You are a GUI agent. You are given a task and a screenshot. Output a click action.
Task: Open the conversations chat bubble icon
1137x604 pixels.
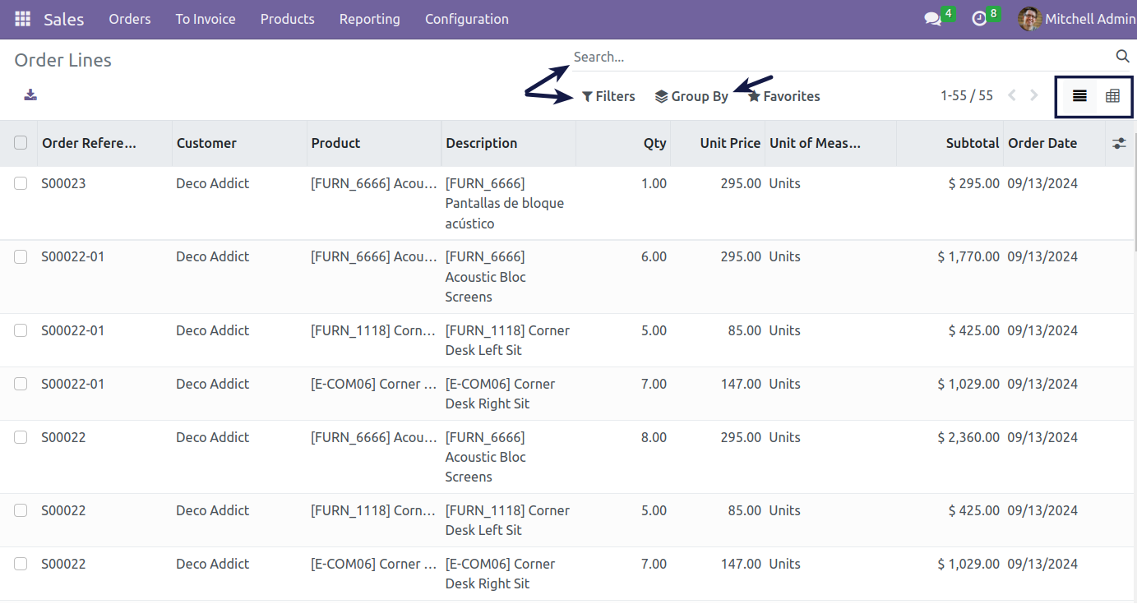932,19
